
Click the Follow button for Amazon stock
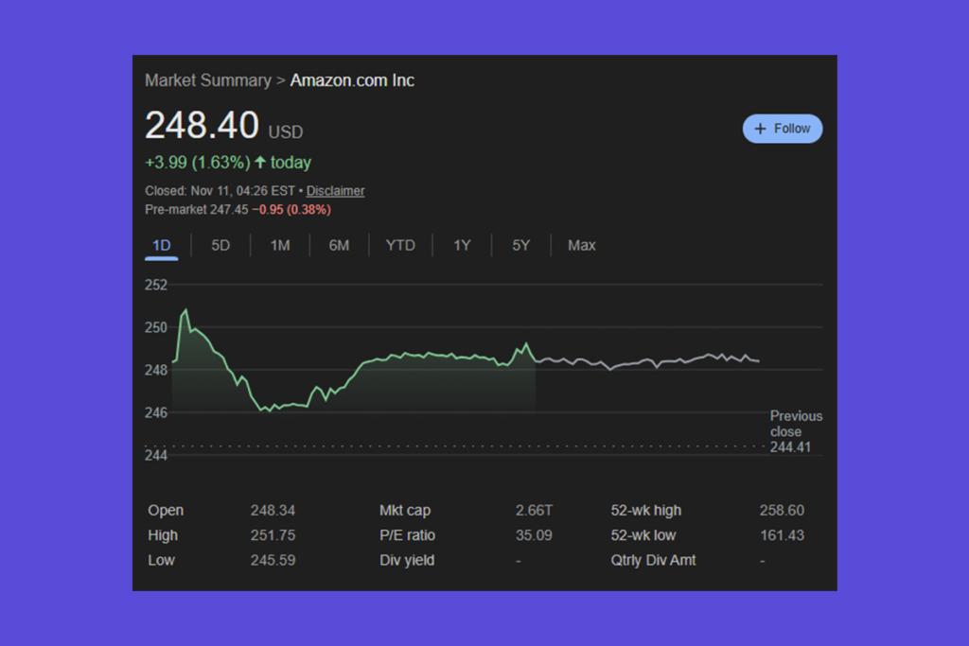[x=783, y=129]
